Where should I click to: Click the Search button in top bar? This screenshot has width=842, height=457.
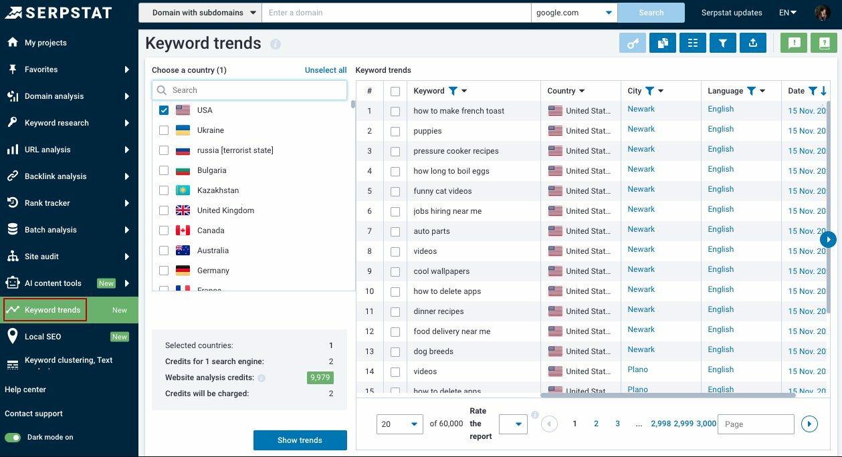pos(651,13)
